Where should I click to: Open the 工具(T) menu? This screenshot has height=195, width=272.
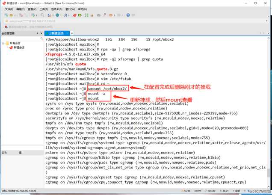(x=44, y=9)
